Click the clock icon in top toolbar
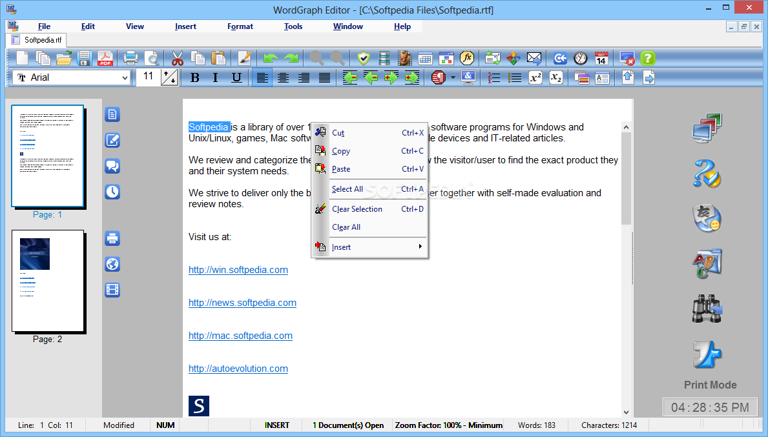 pos(581,58)
